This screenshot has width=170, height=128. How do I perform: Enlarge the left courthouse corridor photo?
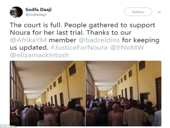coord(47,93)
